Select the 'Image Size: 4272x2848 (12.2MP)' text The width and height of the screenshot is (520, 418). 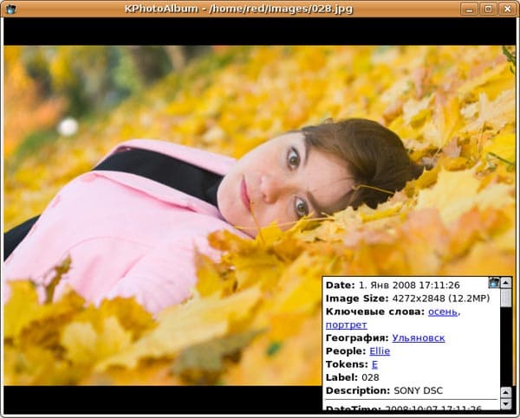point(407,299)
